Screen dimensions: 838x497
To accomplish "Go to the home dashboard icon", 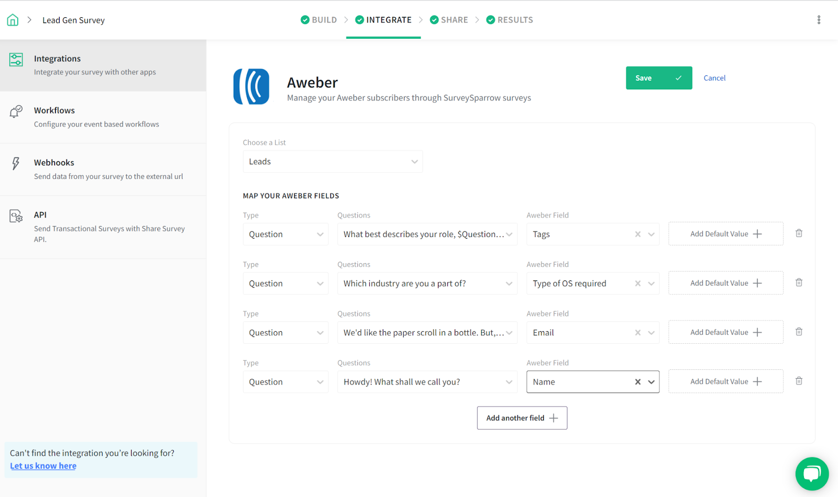I will click(13, 20).
